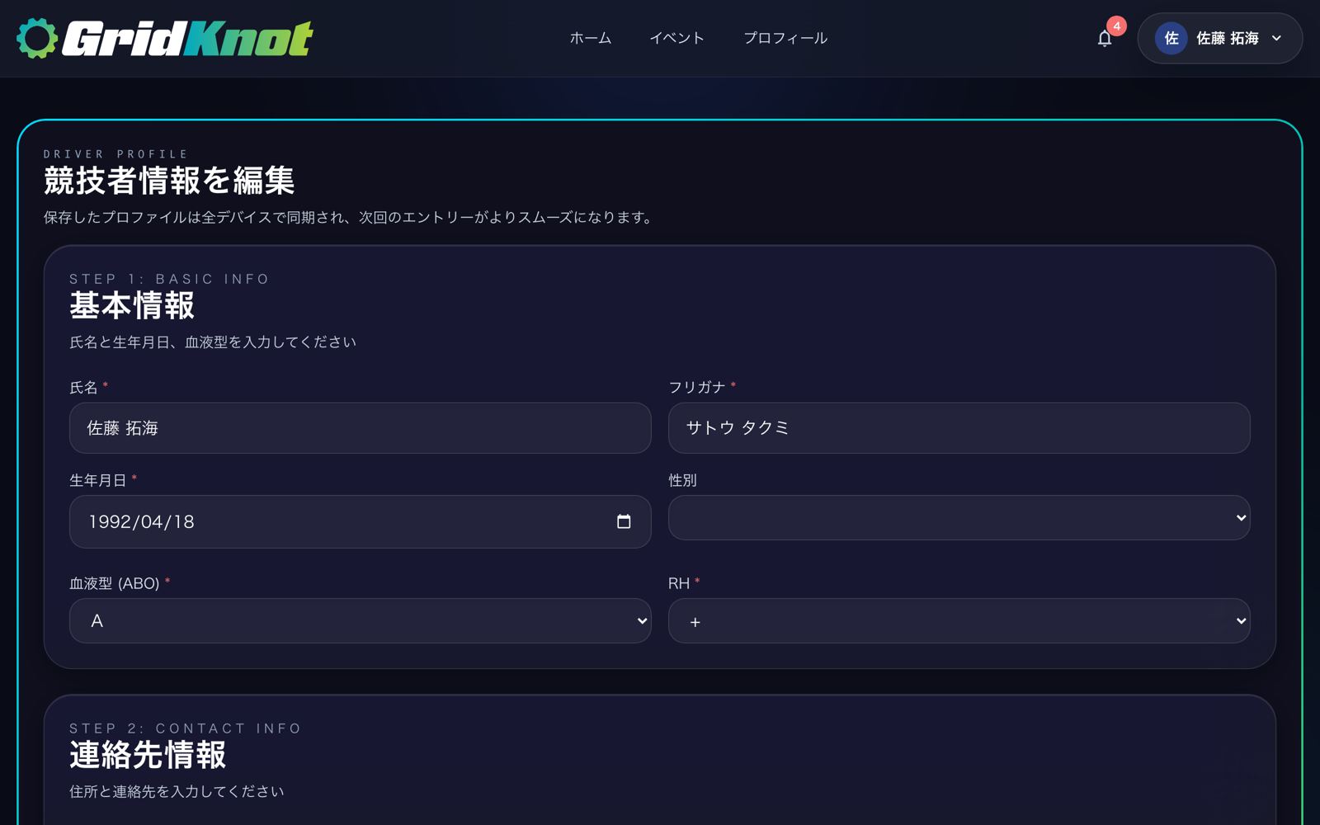Viewport: 1320px width, 825px height.
Task: Click the 基本情報 section heading
Action: tap(132, 306)
